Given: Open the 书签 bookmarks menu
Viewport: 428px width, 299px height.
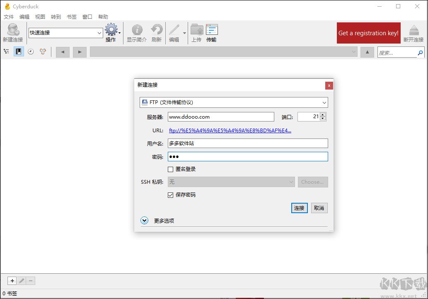Looking at the screenshot, I should 72,17.
